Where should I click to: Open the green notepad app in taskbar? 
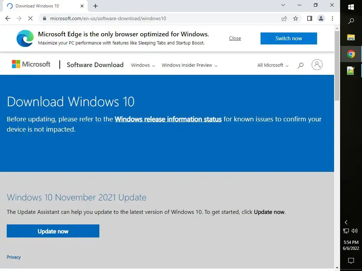351,71
